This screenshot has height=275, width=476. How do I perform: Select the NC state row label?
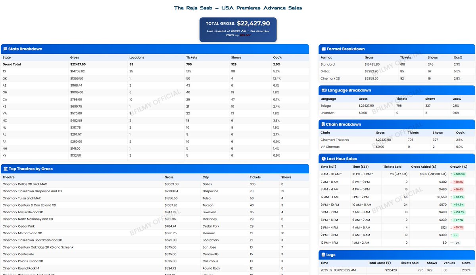point(5,121)
